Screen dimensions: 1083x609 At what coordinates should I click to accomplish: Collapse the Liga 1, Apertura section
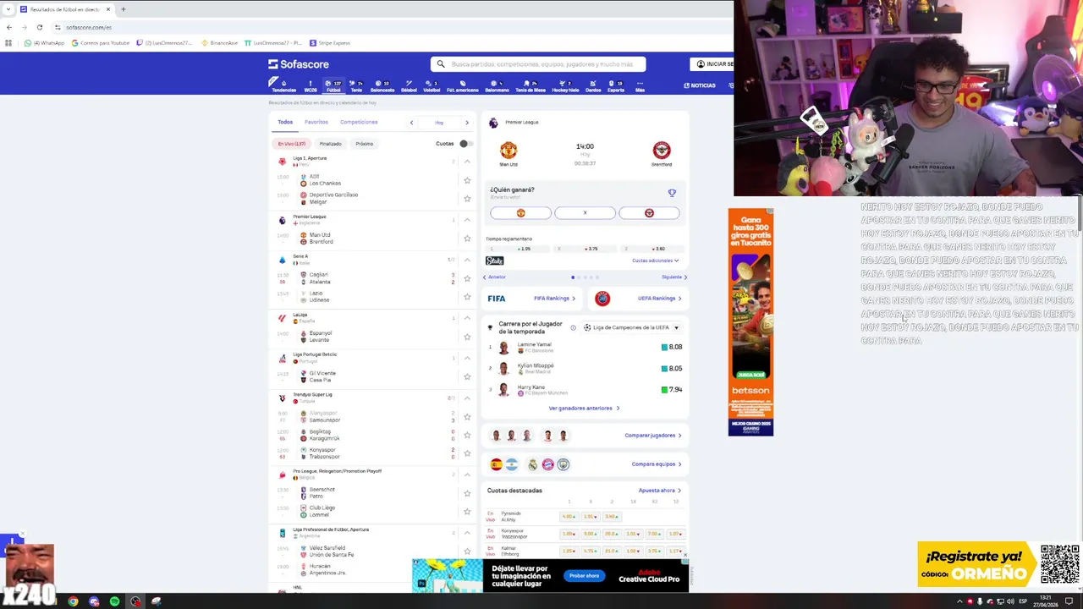(x=467, y=162)
